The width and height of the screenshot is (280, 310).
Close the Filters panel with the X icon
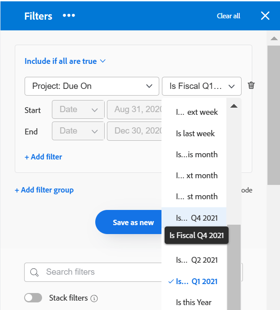click(x=265, y=16)
